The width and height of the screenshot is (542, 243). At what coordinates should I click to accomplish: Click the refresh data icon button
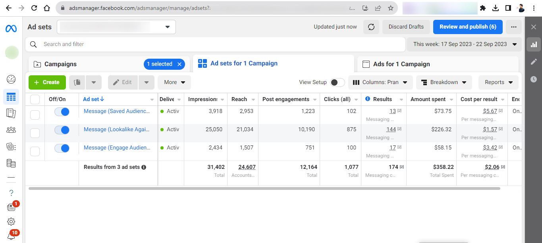pyautogui.click(x=371, y=27)
